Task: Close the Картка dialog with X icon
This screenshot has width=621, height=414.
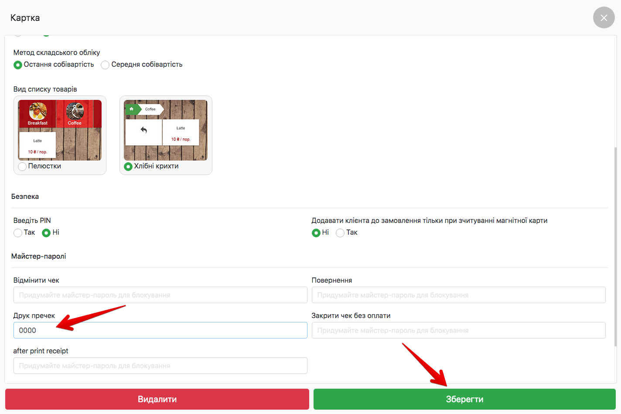Action: coord(604,18)
